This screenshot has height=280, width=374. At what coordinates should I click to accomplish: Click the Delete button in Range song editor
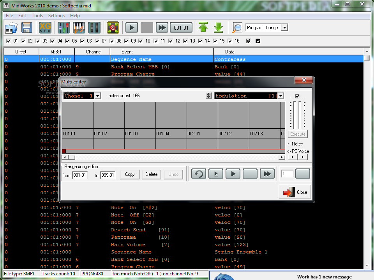pos(152,174)
